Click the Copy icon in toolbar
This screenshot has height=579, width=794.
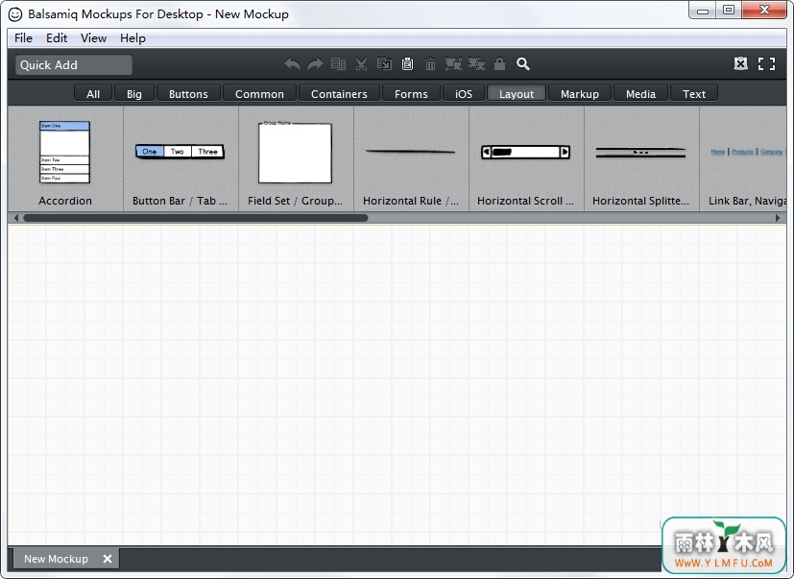[384, 63]
